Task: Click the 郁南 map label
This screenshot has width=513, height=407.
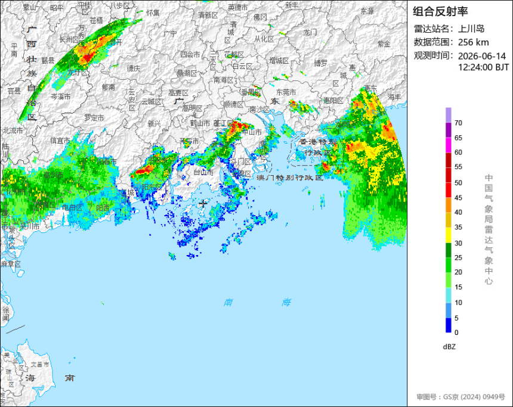Action: pos(109,87)
